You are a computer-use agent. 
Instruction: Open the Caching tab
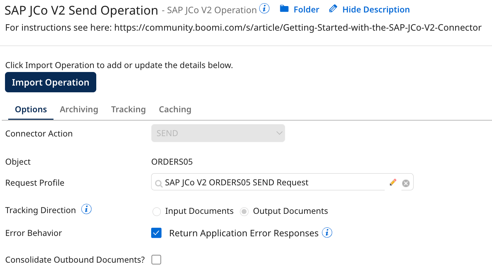[175, 109]
